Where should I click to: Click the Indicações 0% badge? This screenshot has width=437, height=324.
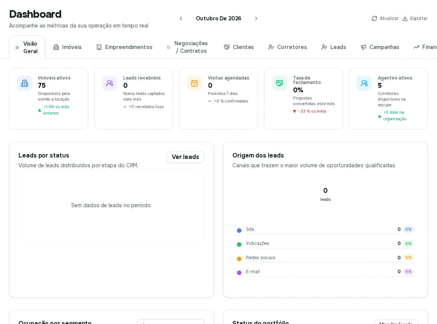click(x=408, y=243)
